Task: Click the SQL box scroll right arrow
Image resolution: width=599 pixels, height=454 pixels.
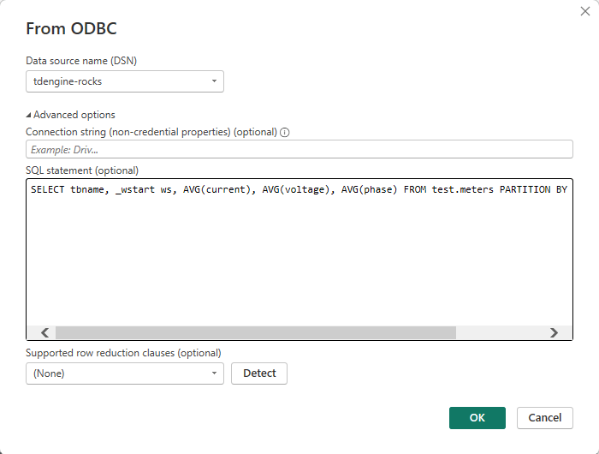Action: click(554, 332)
